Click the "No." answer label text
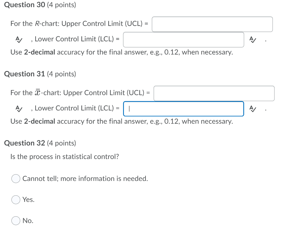 pos(27,221)
